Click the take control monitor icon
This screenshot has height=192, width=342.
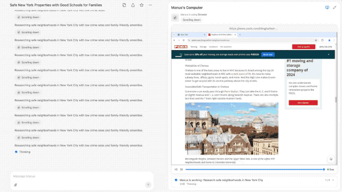point(327,7)
